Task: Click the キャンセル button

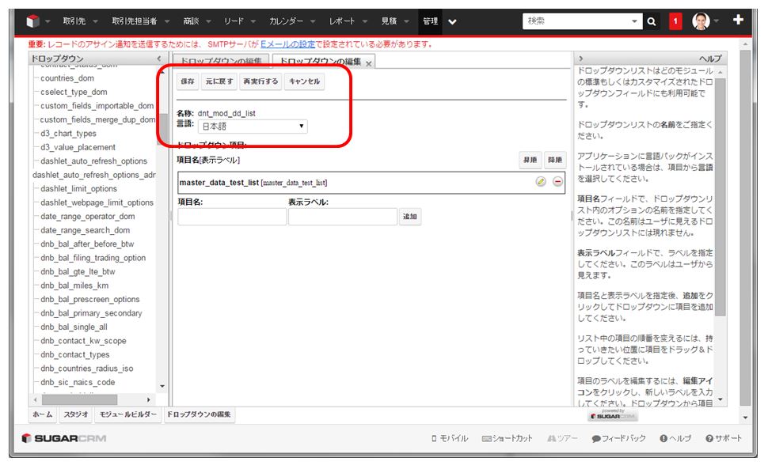Action: [x=304, y=81]
